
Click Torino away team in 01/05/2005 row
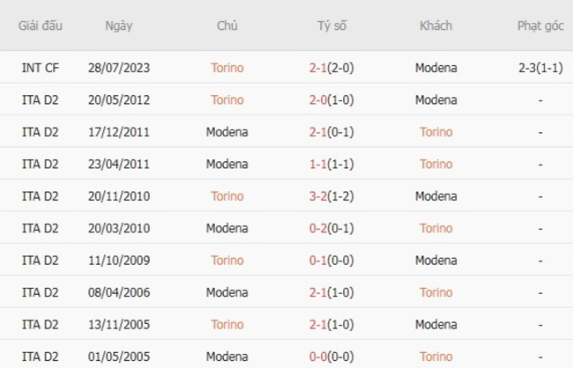(x=435, y=357)
